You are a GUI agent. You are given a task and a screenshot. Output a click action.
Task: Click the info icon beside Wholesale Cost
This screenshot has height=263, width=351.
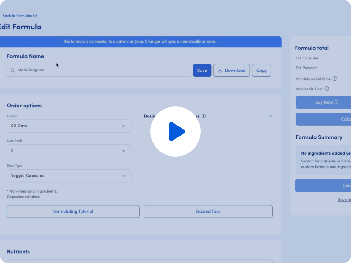[327, 89]
